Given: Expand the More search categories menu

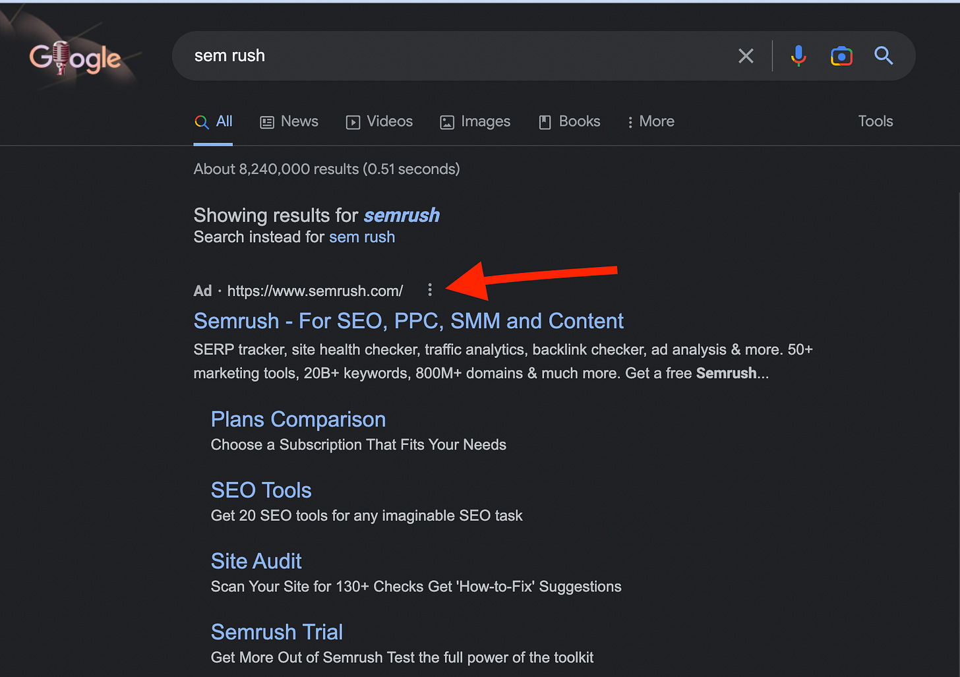Looking at the screenshot, I should point(651,122).
